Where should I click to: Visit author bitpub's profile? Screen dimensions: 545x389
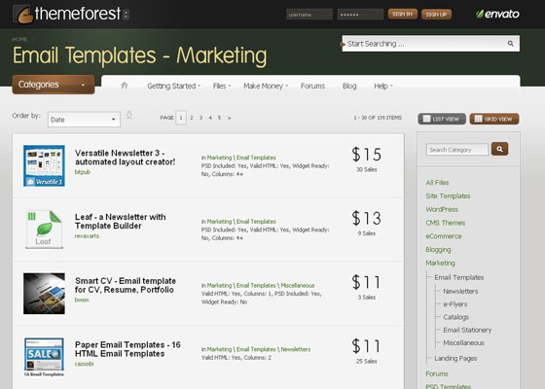pos(83,172)
